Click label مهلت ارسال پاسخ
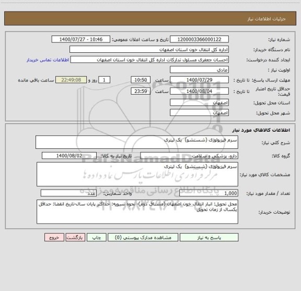The image size is (301, 291). [271, 80]
